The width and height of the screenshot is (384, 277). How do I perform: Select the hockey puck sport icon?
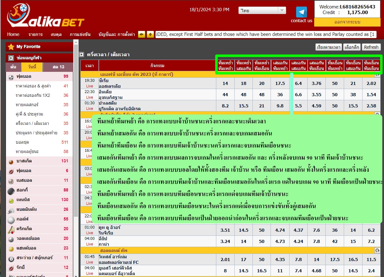click(11, 190)
